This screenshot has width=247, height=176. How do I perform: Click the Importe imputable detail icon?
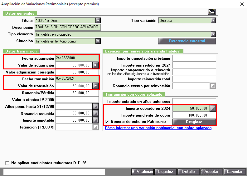point(96,120)
